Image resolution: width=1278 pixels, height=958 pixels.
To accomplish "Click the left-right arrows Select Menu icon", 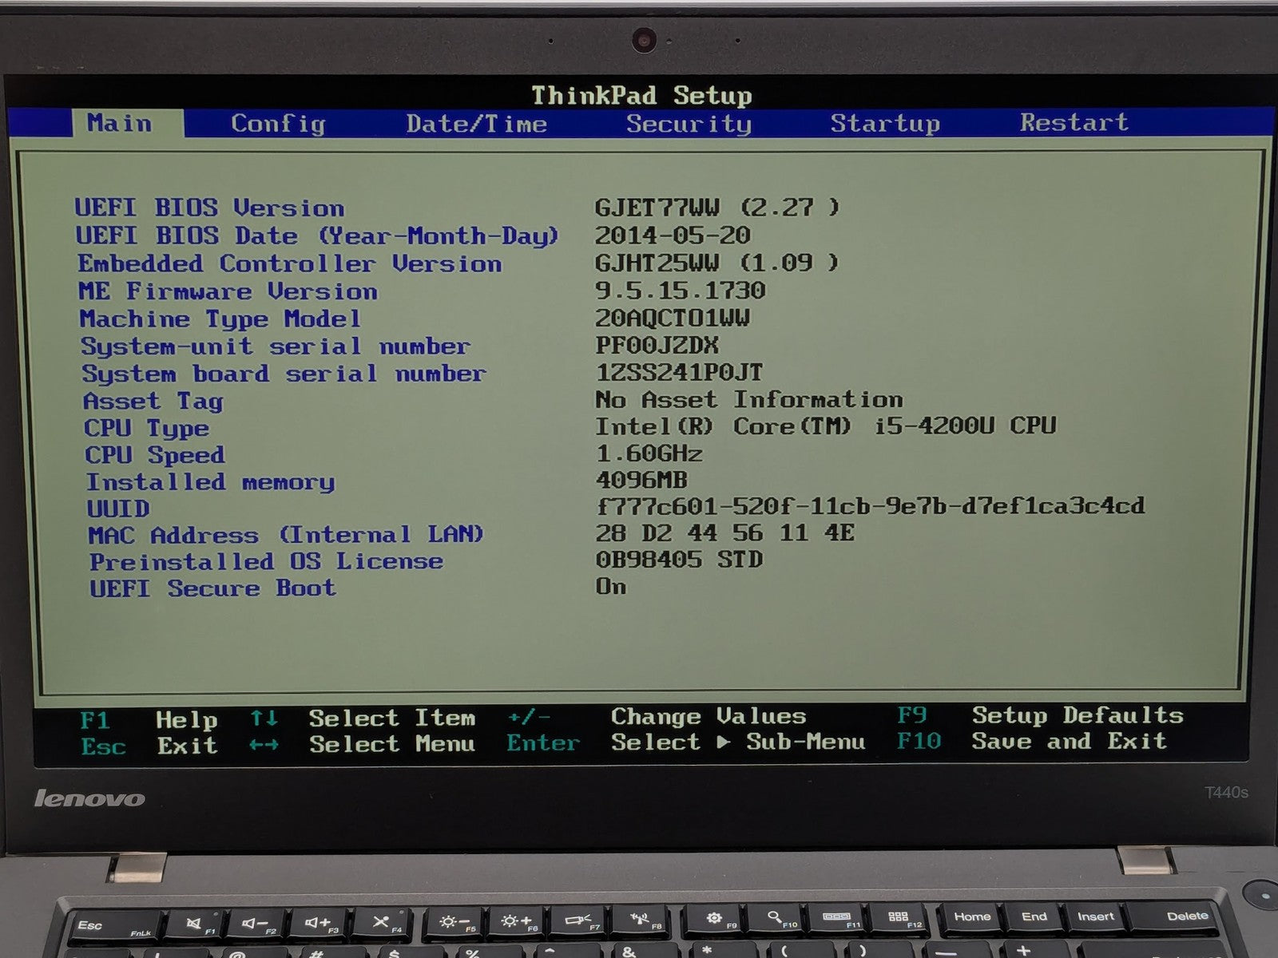I will 264,745.
